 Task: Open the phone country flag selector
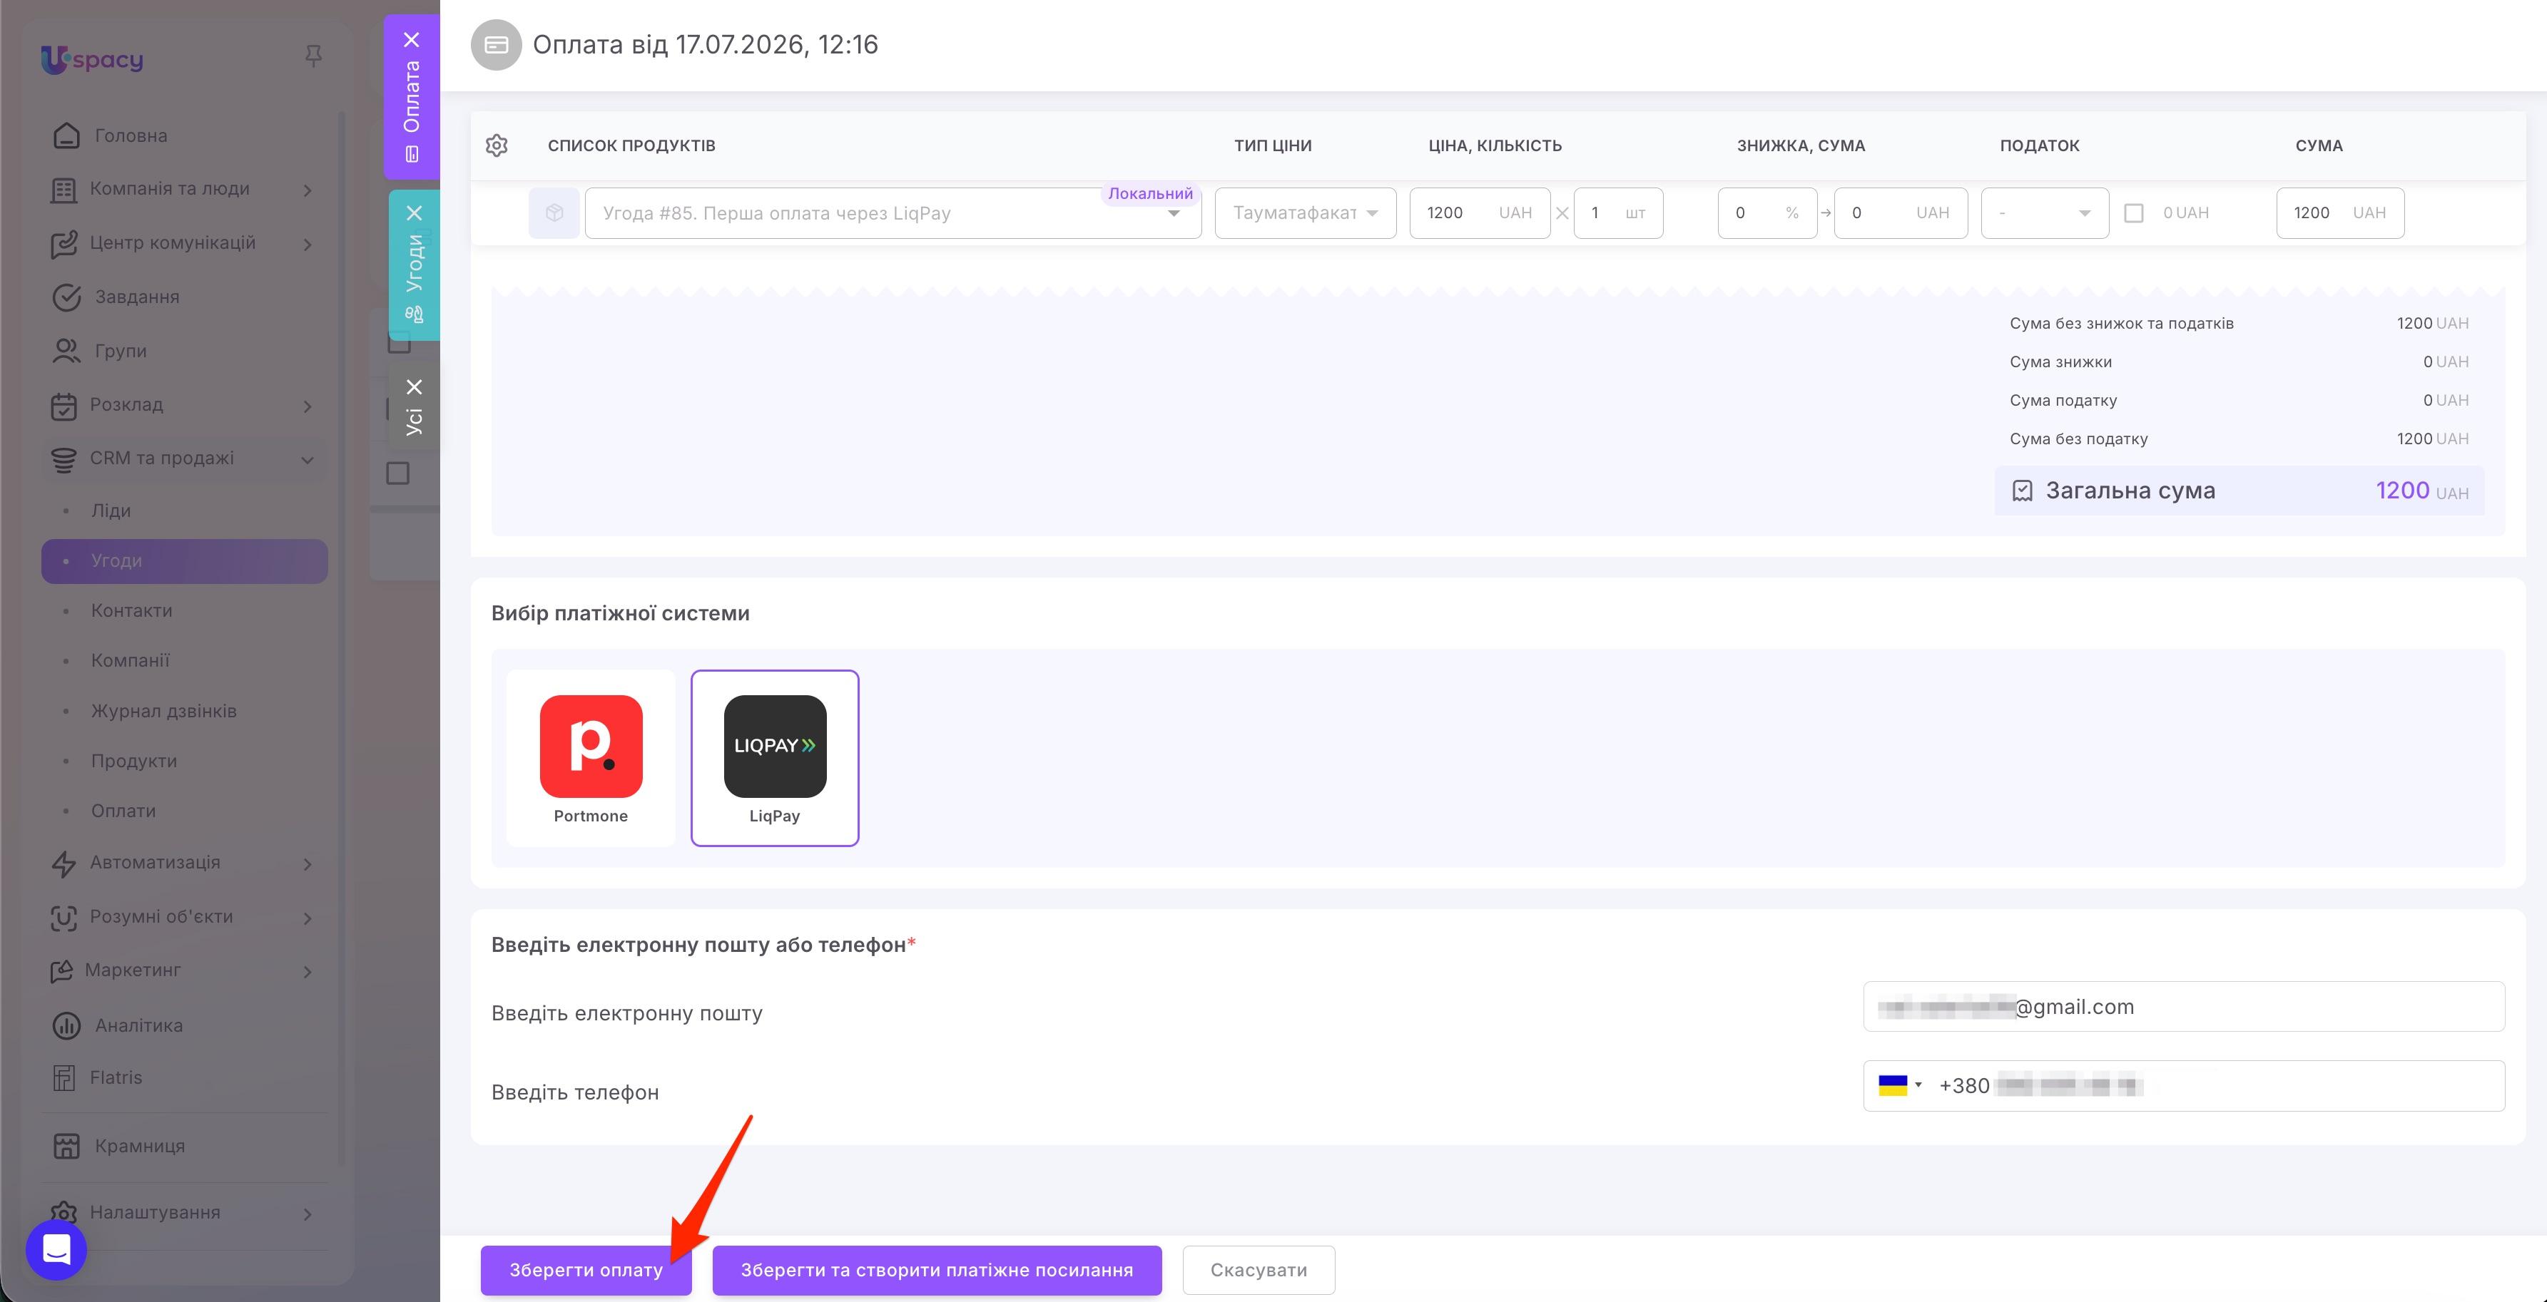(1899, 1085)
